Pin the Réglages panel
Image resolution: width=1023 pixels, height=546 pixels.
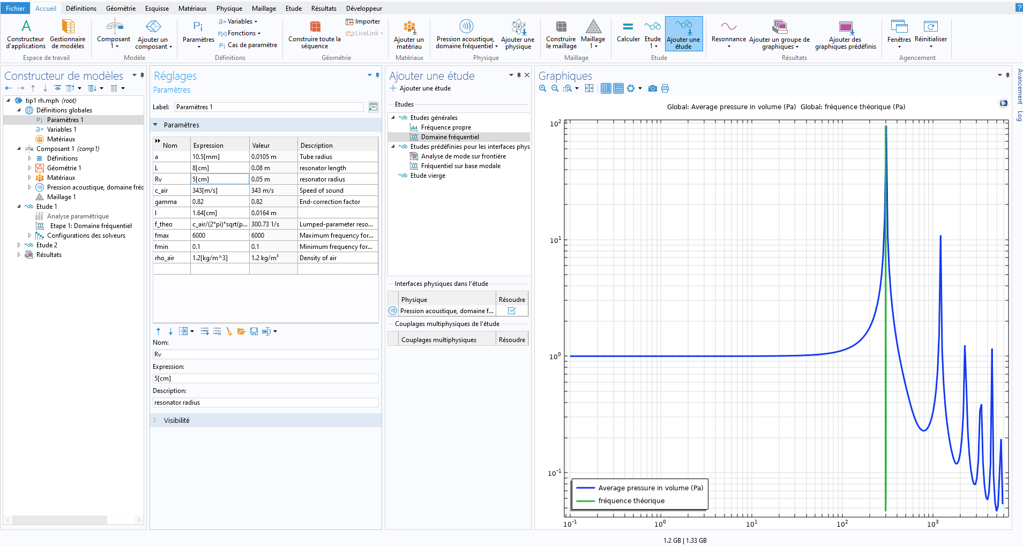click(x=377, y=75)
